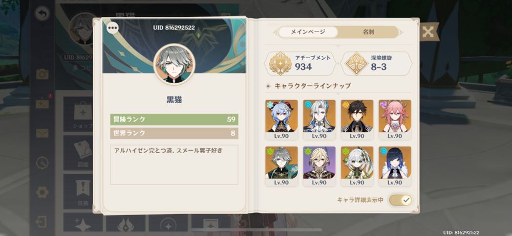Viewport: 512px width, 236px height.
Task: Click the exit door icon
Action: coord(41,222)
